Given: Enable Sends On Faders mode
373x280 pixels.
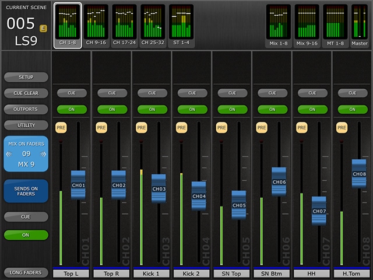Looking at the screenshot, I should 26,191.
